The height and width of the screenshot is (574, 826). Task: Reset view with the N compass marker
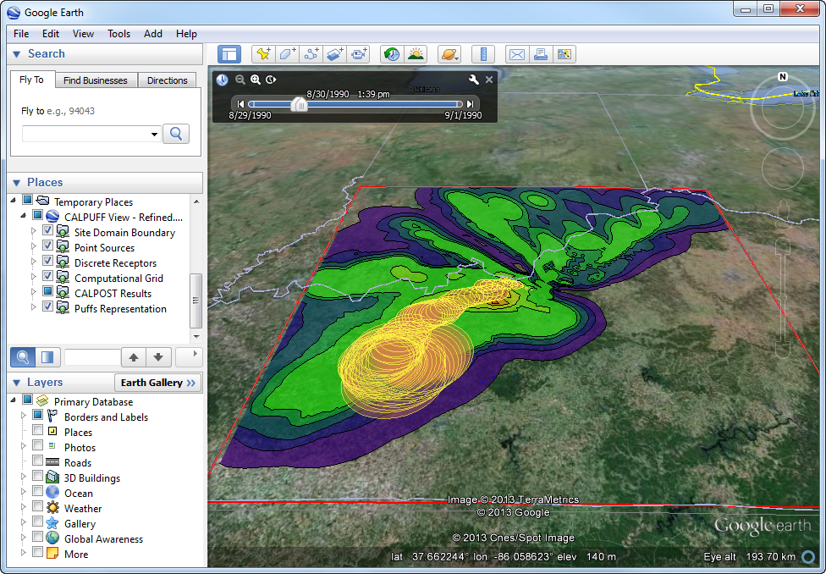[783, 77]
